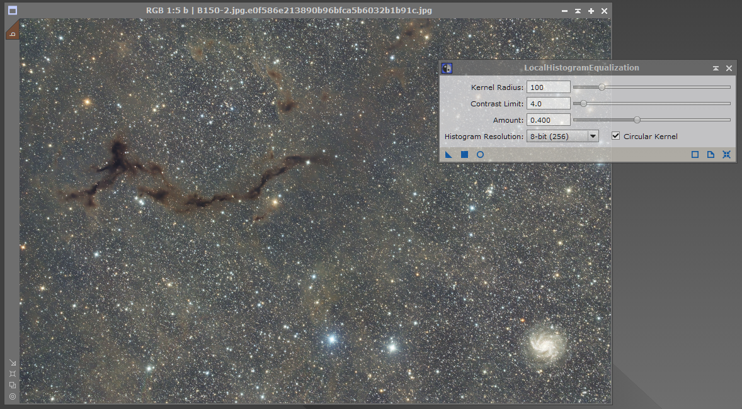Click the Amount slider handle

tap(637, 120)
